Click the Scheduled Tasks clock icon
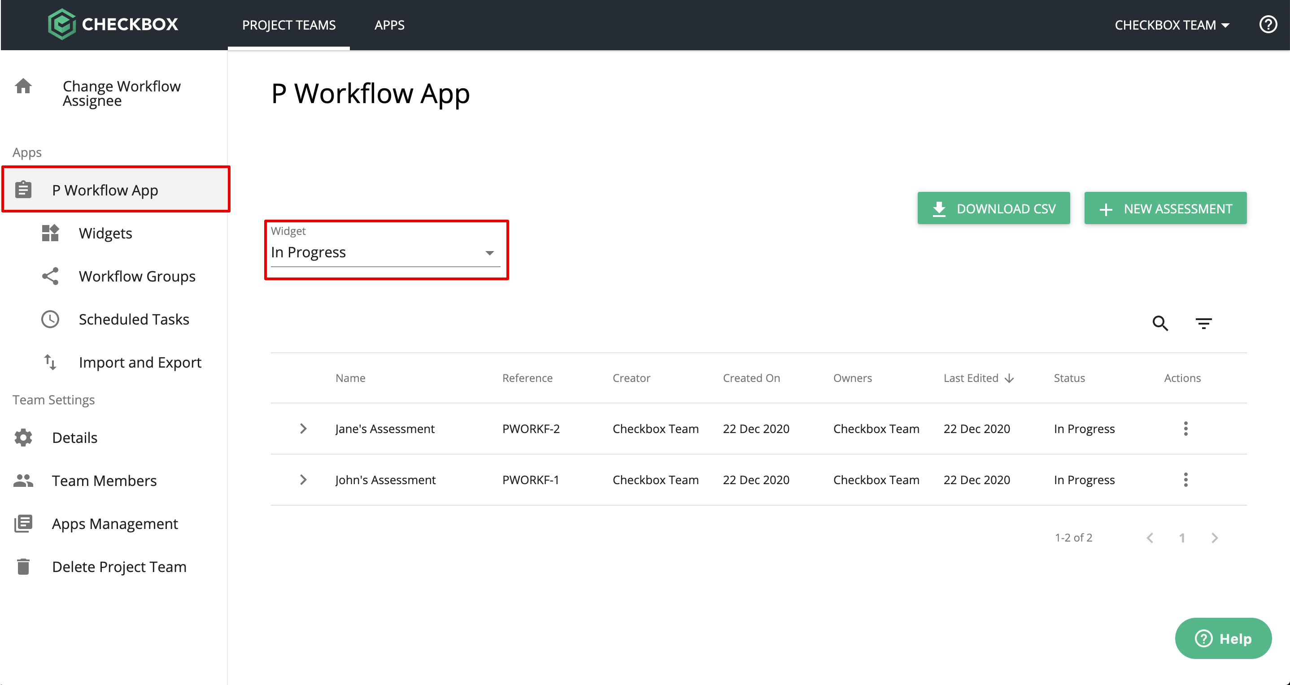Viewport: 1290px width, 685px height. [50, 319]
